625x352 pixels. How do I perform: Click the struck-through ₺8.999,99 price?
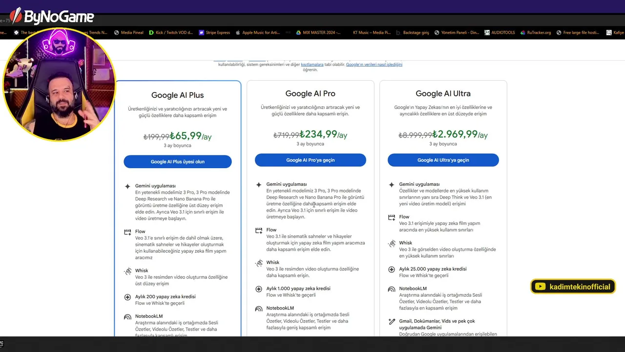(416, 135)
